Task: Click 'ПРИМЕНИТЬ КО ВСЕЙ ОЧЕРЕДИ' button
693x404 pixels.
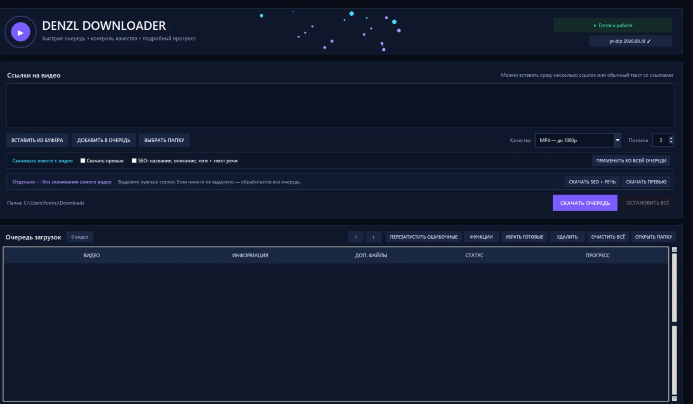Action: tap(631, 161)
